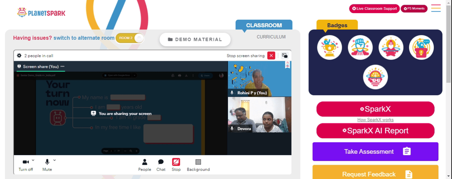
Task: Open the Badges tab
Action: click(337, 25)
